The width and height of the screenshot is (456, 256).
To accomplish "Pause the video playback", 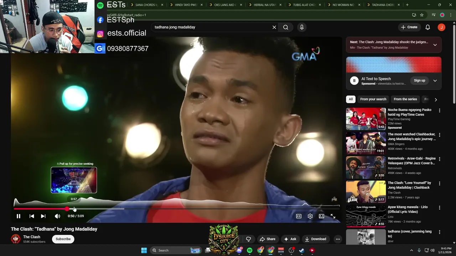I will point(19,216).
